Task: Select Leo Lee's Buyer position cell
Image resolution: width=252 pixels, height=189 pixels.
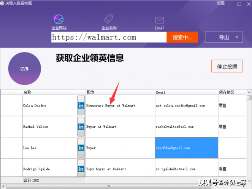Action: 120,148
